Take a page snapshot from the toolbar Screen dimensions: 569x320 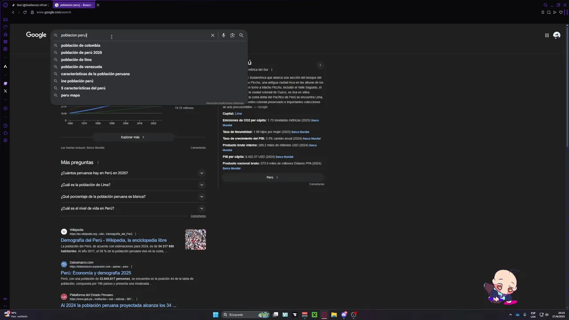pos(549,12)
